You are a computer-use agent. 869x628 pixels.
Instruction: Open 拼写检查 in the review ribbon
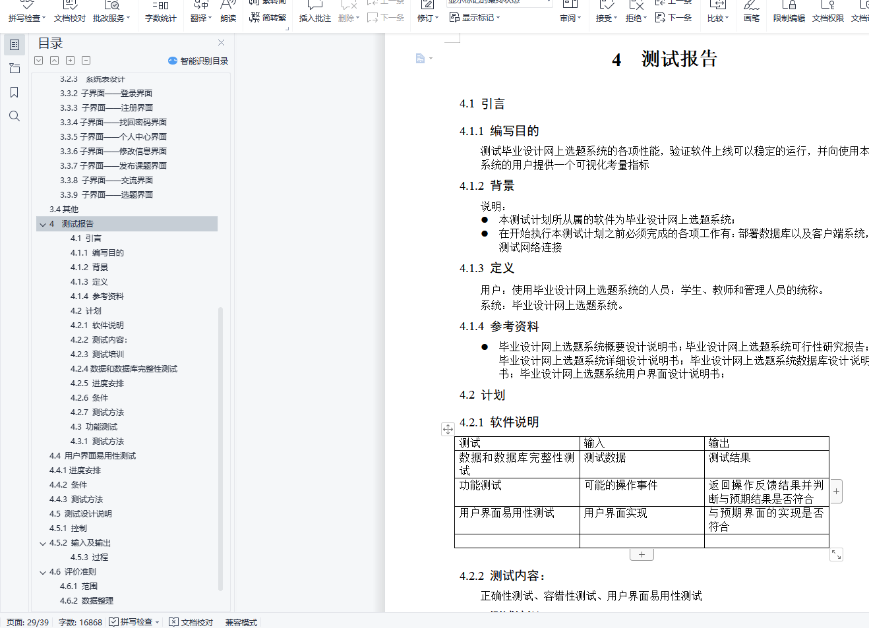[x=27, y=12]
